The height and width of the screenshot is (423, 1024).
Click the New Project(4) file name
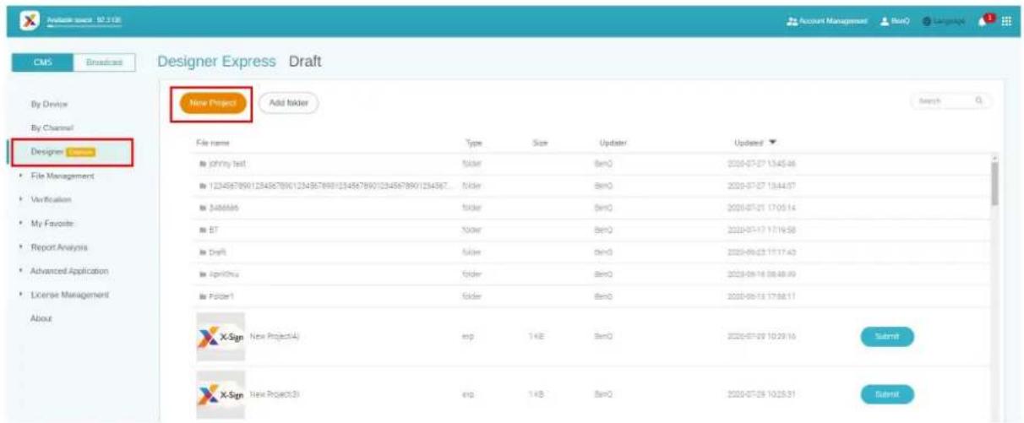pyautogui.click(x=275, y=336)
